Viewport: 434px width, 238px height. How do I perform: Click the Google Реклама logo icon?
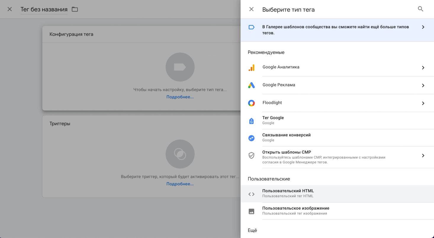(251, 85)
